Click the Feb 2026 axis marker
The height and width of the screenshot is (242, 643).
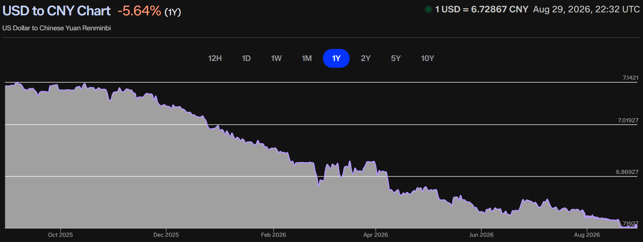pyautogui.click(x=273, y=235)
